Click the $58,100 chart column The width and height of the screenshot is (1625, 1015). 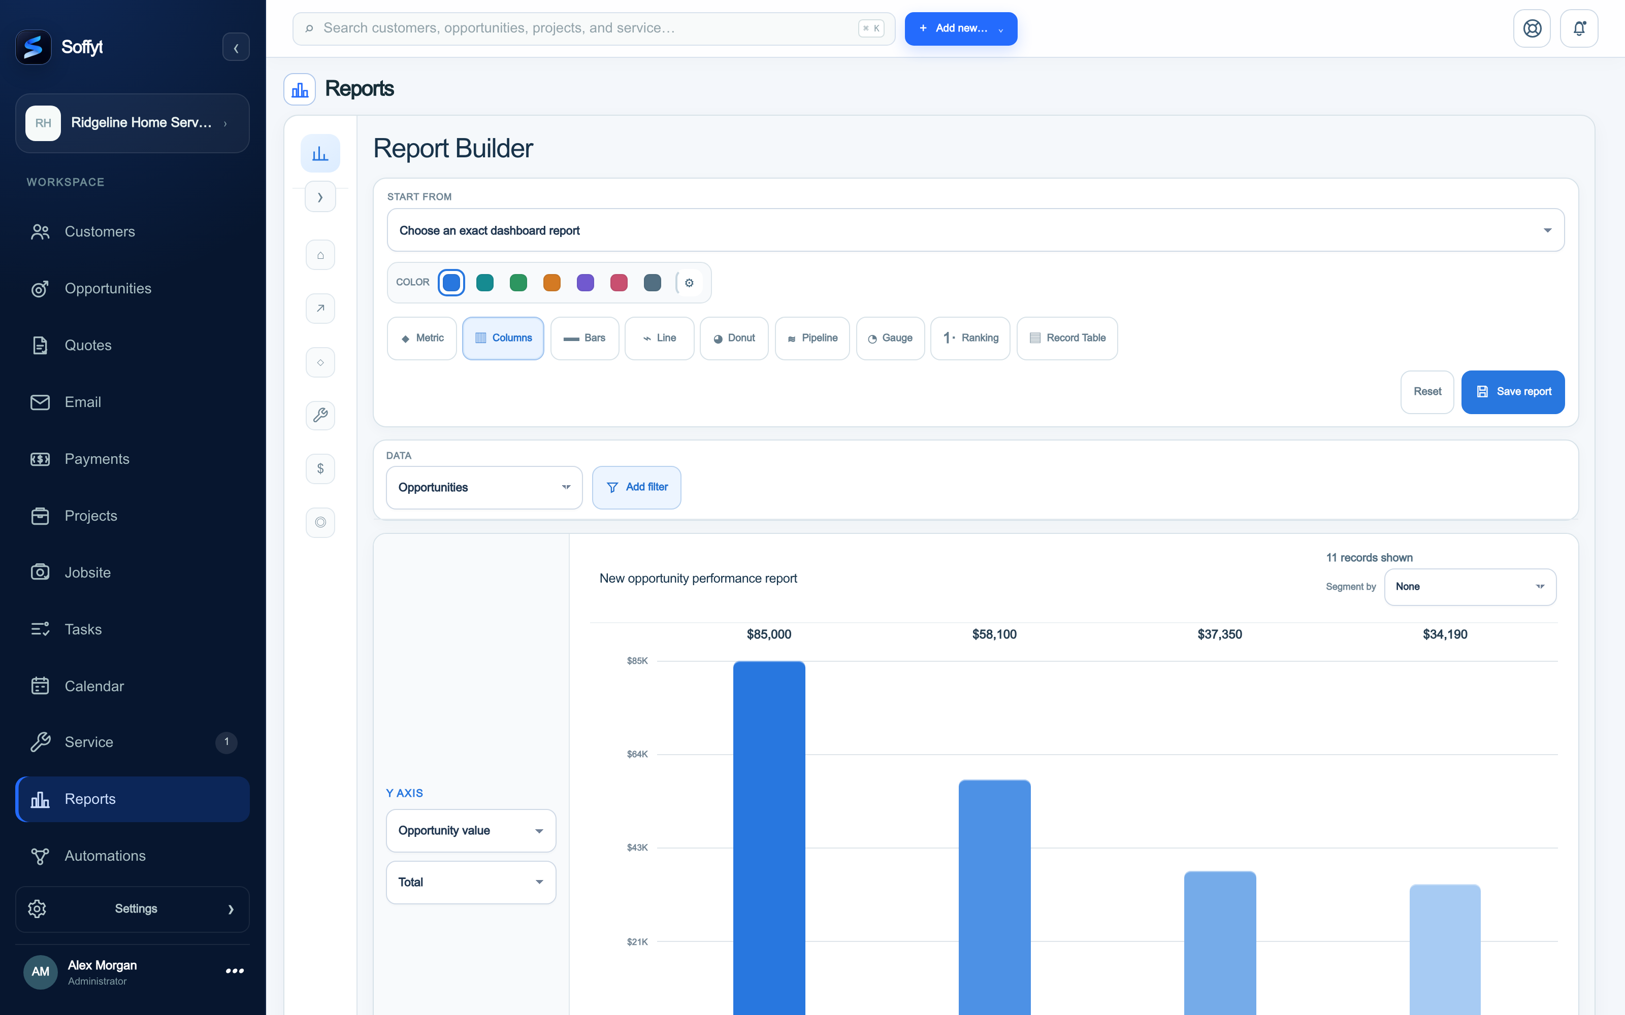994,898
